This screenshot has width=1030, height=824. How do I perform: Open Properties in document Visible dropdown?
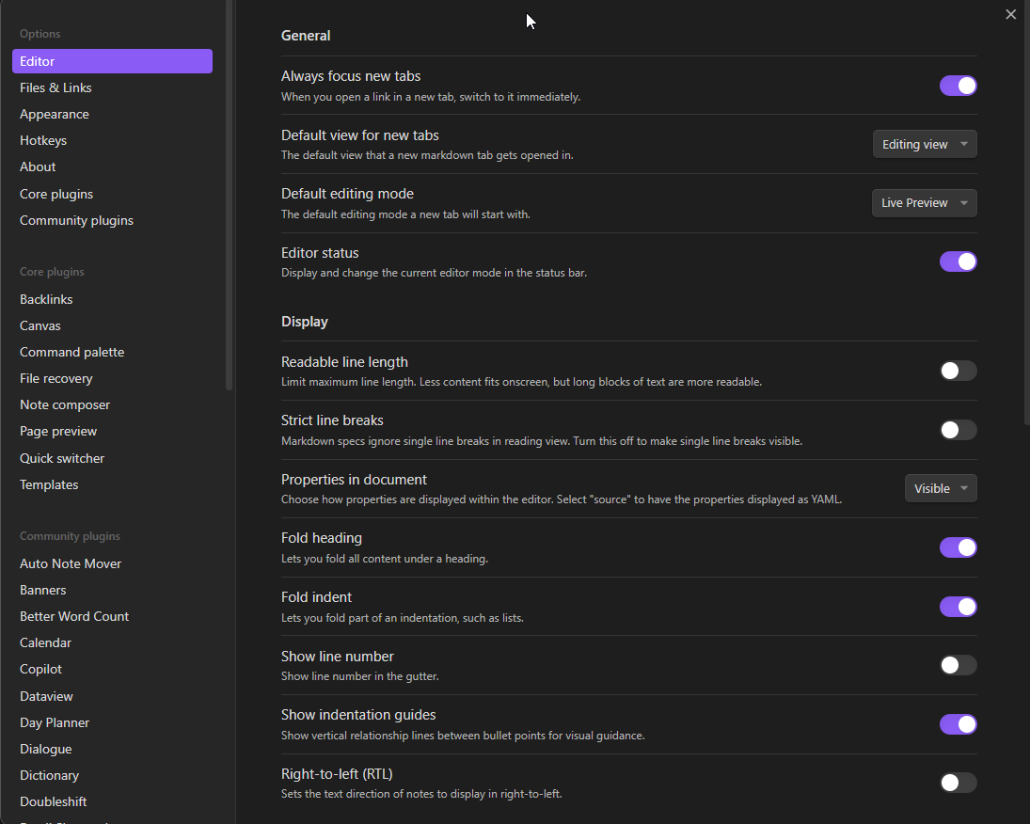click(x=941, y=488)
